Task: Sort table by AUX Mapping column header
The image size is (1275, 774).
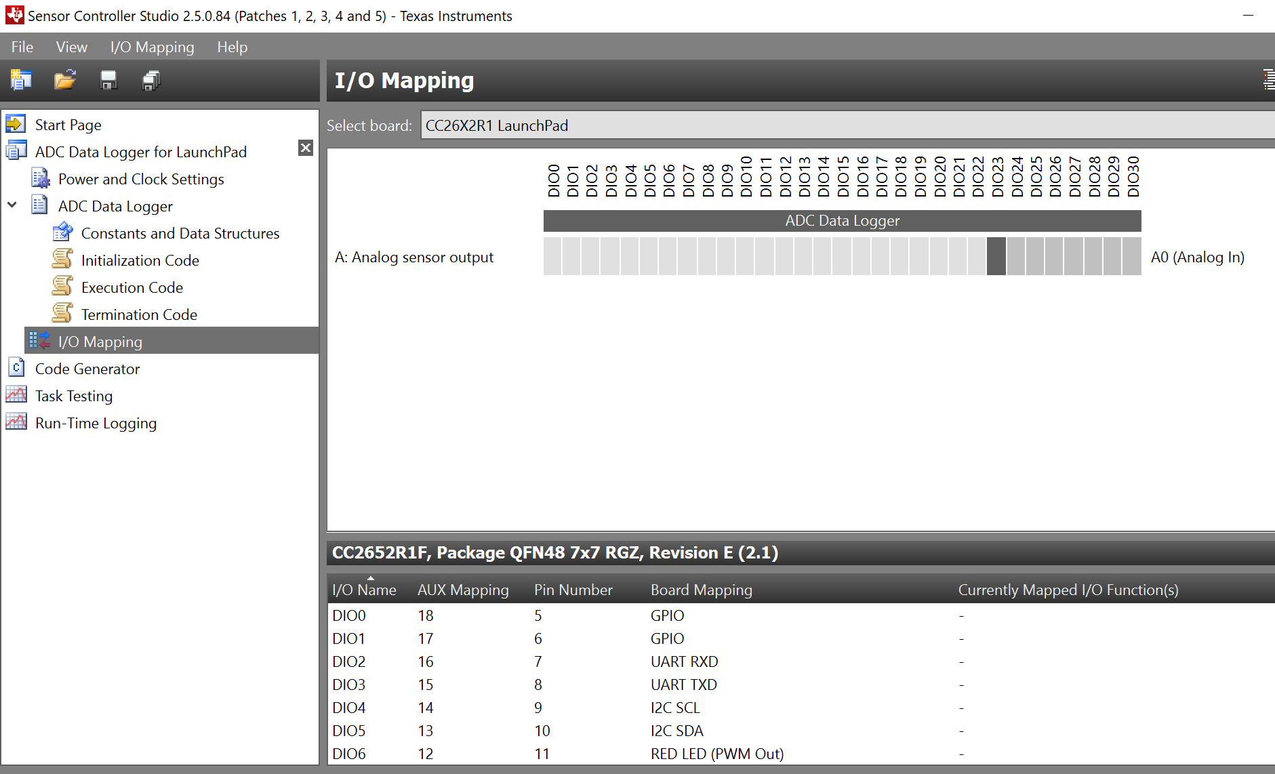Action: 463,590
